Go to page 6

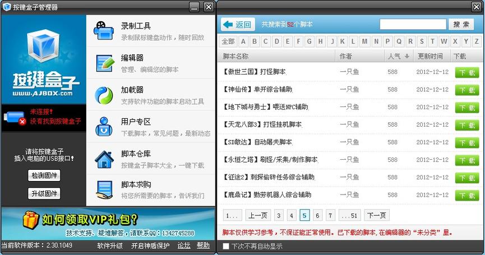coord(317,215)
